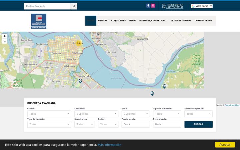The height and width of the screenshot is (150, 240).
Task: Open the Alquileres menu item
Action: point(118,21)
